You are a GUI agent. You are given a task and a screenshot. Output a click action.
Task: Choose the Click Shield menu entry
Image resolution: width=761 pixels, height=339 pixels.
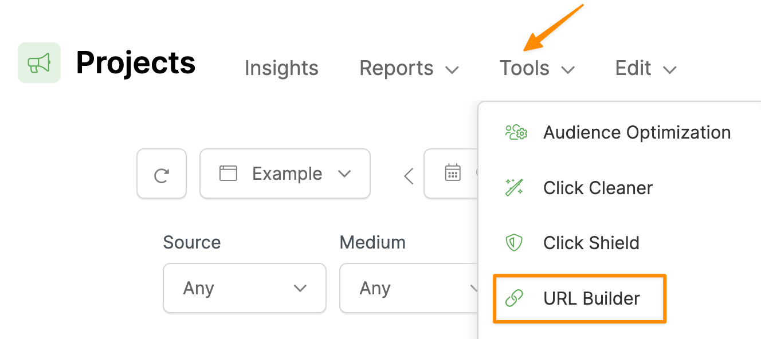tap(591, 243)
